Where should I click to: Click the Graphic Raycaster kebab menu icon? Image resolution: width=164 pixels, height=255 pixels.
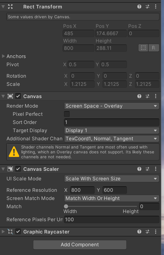click(x=156, y=232)
